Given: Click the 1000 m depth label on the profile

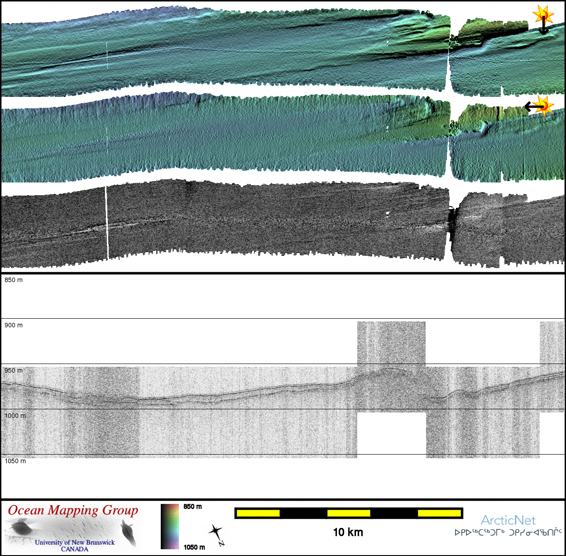Looking at the screenshot, I should 15,416.
